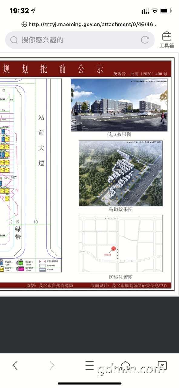Tap the magenta legend swatch for 居住建筑四

21,269
